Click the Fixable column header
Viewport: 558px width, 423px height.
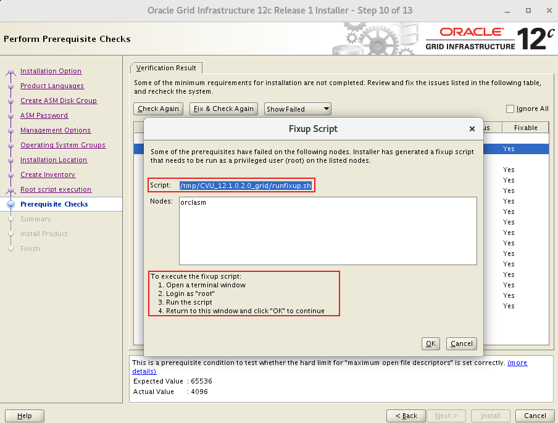525,128
